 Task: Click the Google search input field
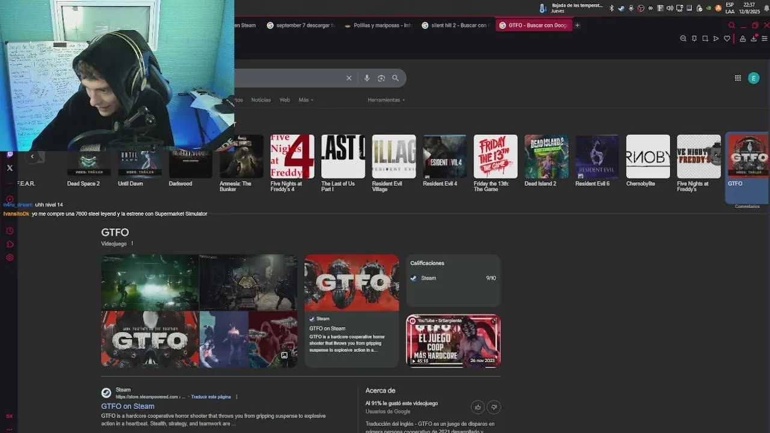click(x=289, y=78)
